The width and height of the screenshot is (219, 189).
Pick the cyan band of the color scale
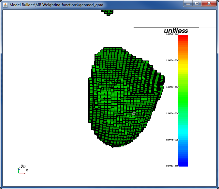(183, 132)
